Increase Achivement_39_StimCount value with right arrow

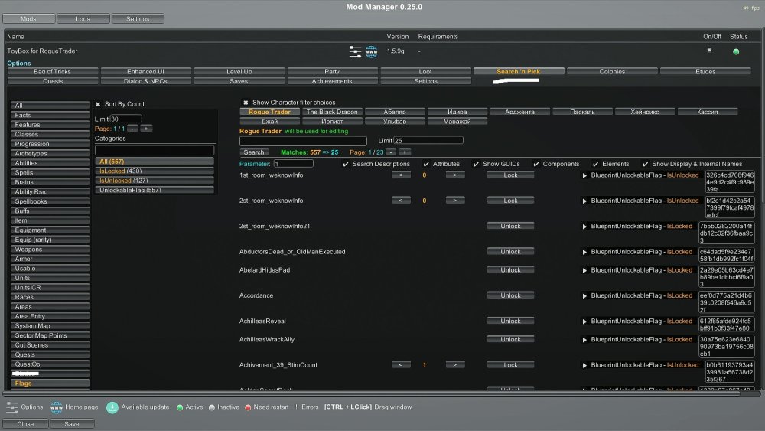(x=454, y=365)
